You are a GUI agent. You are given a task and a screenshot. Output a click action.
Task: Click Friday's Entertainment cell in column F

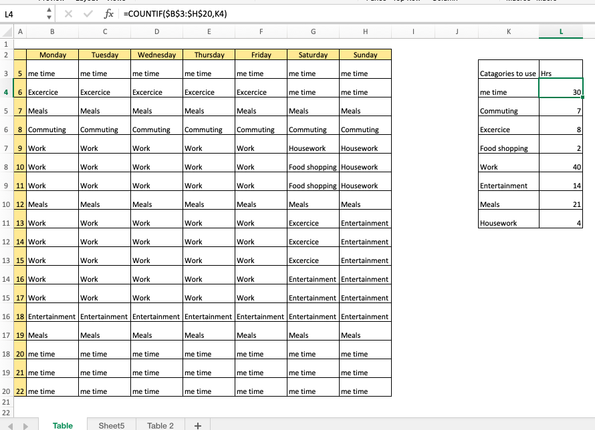point(261,312)
